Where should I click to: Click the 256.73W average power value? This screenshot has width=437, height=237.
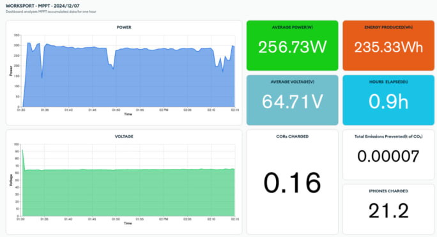tap(293, 47)
